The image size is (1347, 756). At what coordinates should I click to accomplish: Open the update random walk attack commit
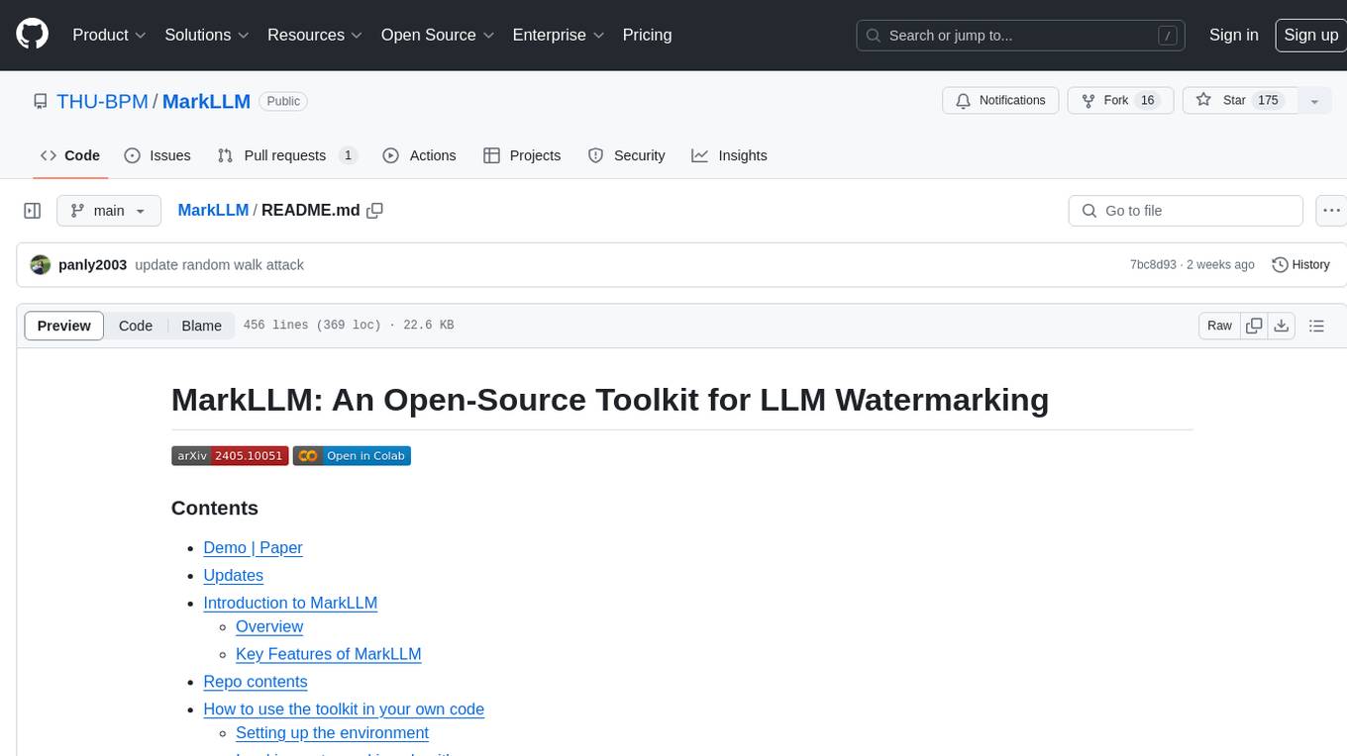[x=219, y=265]
